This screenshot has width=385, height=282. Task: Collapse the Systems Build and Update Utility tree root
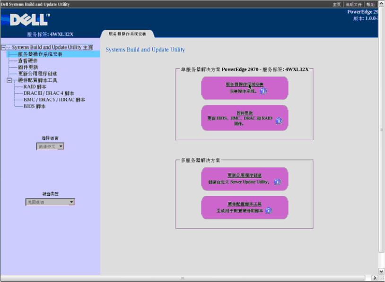4,47
